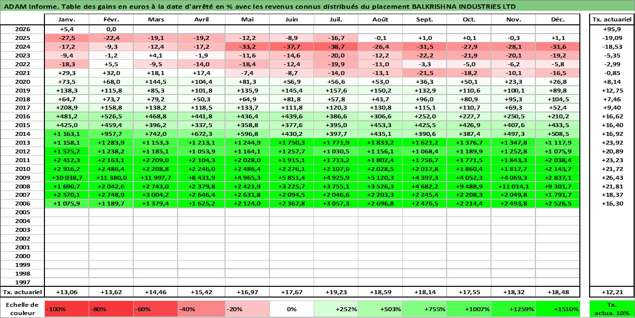Viewport: 635px width, 318px height.
Task: Click the +26,43 actuarial rate for 2009
Action: pos(612,178)
